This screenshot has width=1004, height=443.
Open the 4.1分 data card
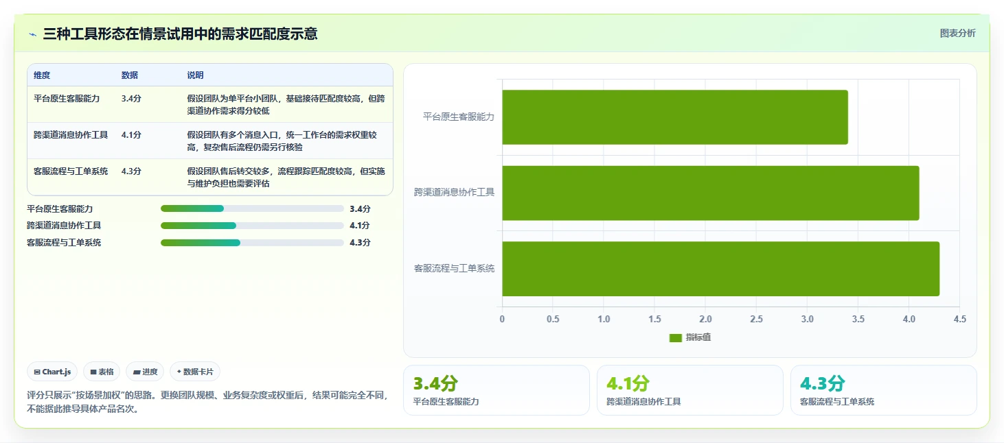pos(690,390)
